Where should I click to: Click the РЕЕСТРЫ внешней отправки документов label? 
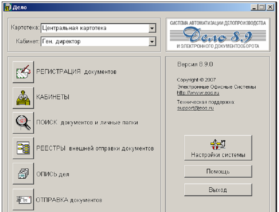[95, 148]
